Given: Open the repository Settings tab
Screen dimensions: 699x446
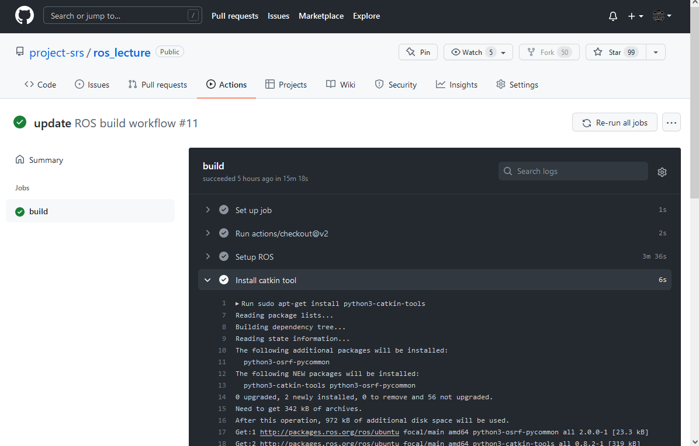Looking at the screenshot, I should [517, 85].
